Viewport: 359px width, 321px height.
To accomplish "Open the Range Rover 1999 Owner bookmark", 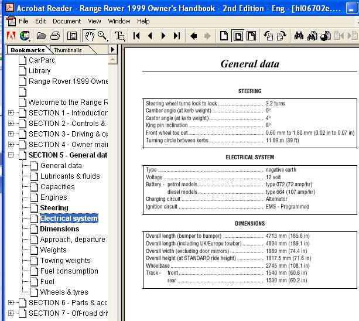I will (x=69, y=81).
